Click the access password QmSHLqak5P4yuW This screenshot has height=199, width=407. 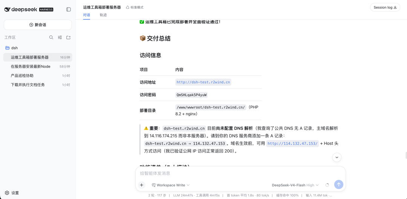tap(191, 95)
